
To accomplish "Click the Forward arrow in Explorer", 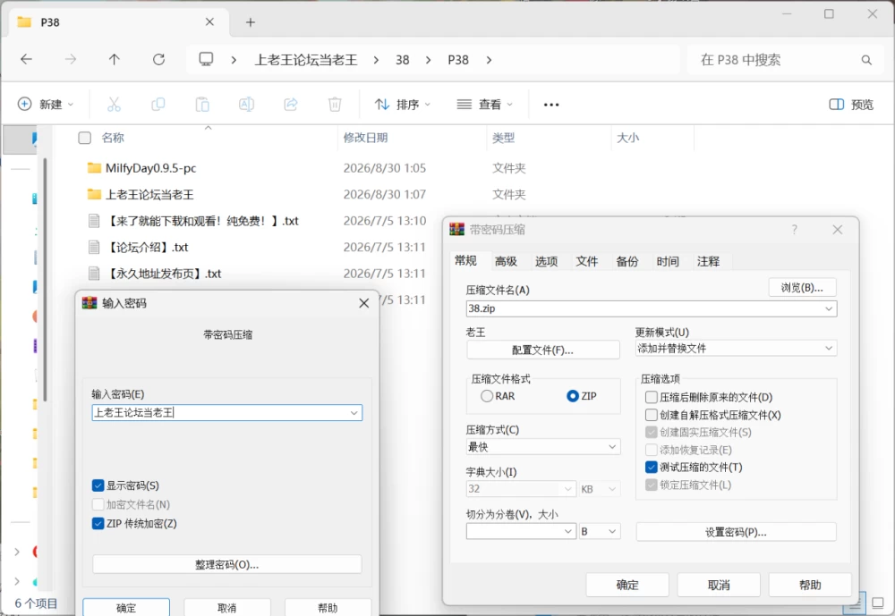I will 70,59.
